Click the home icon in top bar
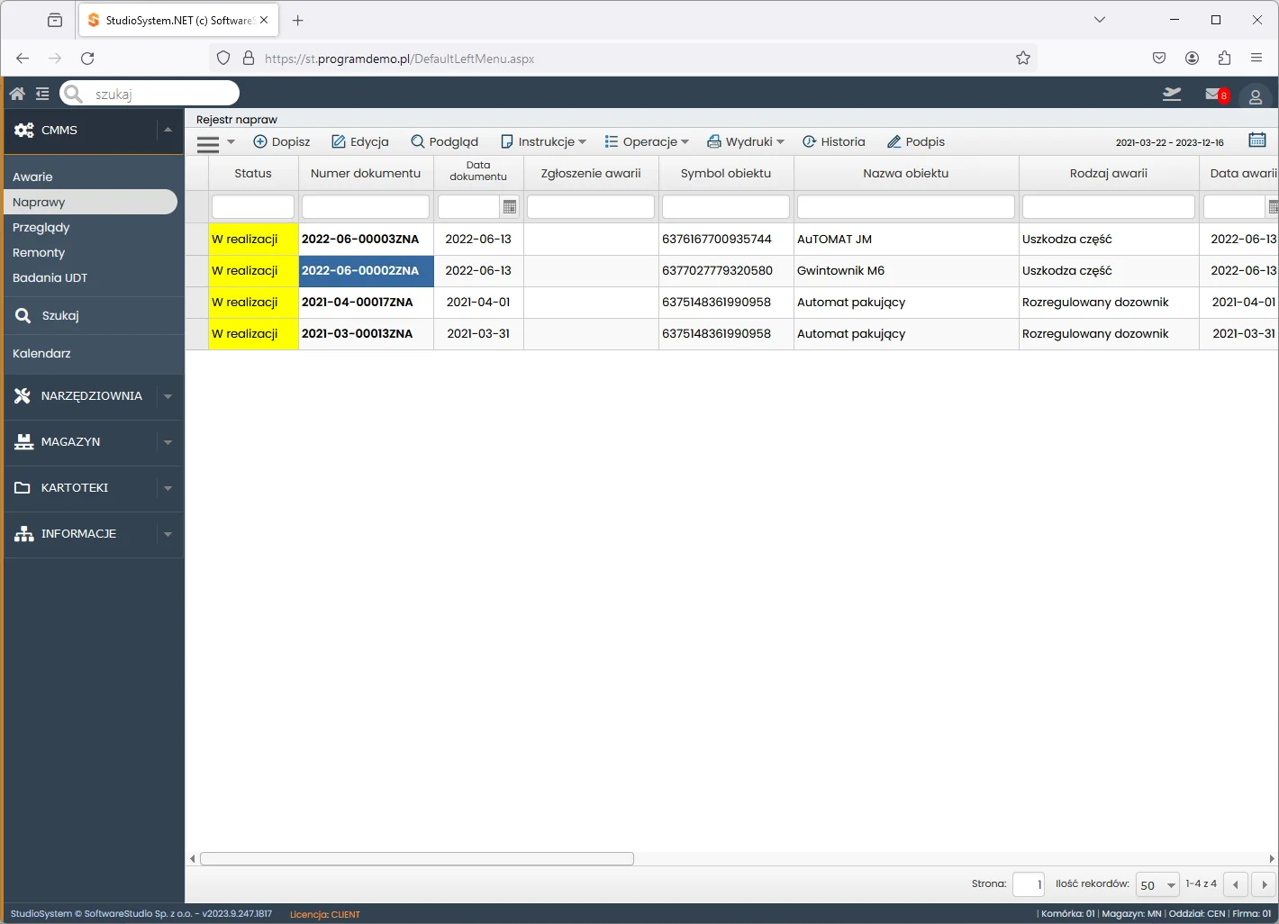The image size is (1279, 924). click(x=17, y=94)
